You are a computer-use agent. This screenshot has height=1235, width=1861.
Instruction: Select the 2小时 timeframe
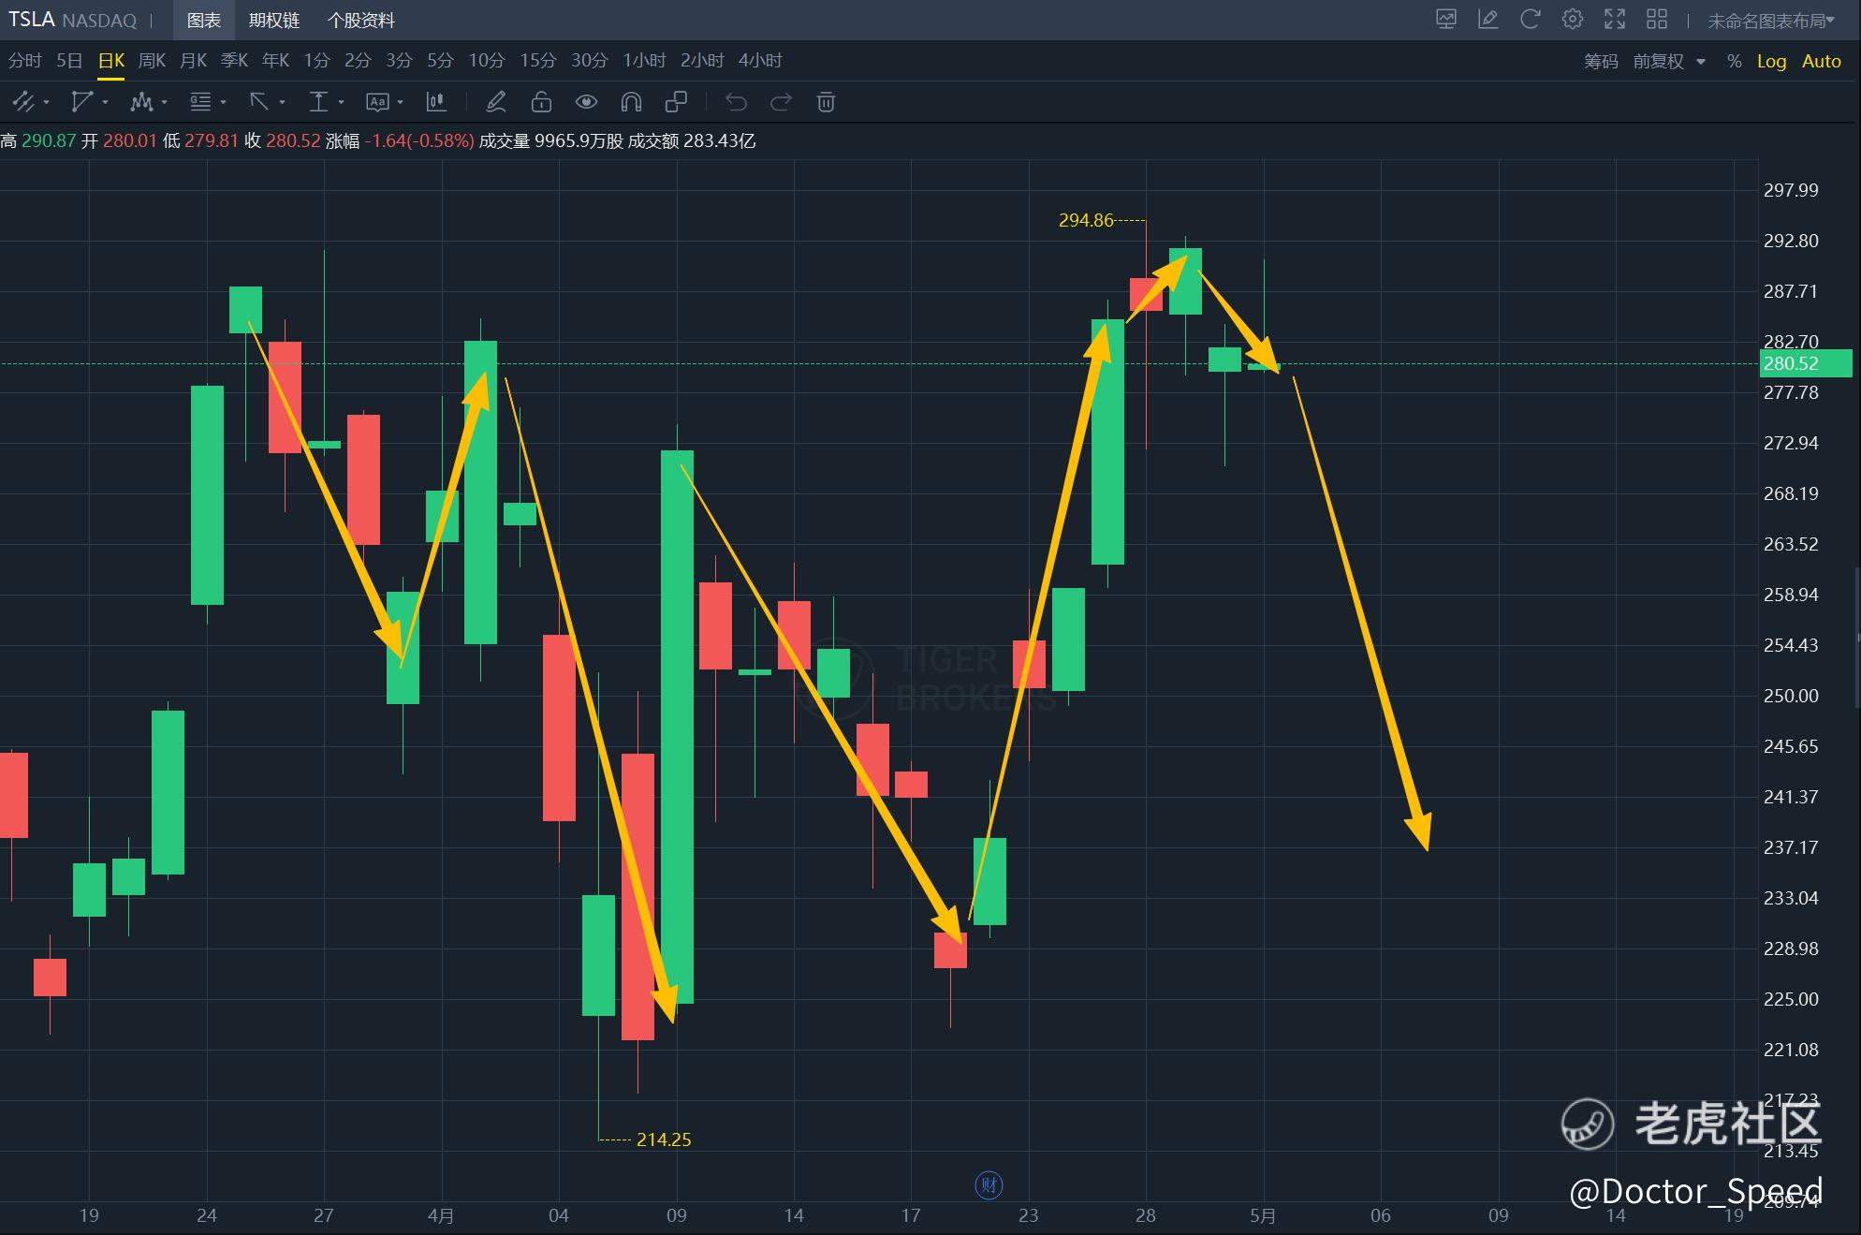pyautogui.click(x=702, y=61)
